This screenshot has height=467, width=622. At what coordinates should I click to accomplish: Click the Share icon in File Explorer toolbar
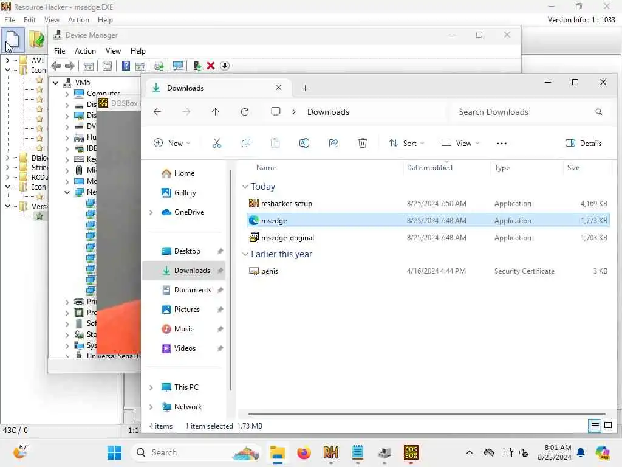(x=333, y=143)
